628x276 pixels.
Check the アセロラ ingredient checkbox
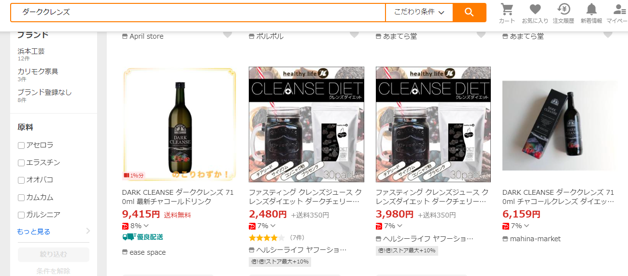21,145
